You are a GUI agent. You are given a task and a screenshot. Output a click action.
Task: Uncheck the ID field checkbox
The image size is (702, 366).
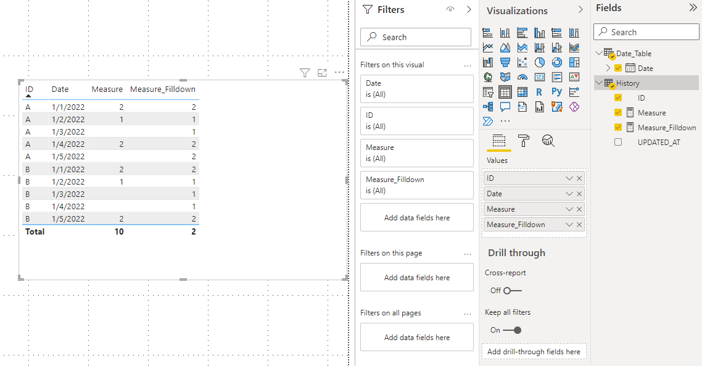tap(618, 98)
